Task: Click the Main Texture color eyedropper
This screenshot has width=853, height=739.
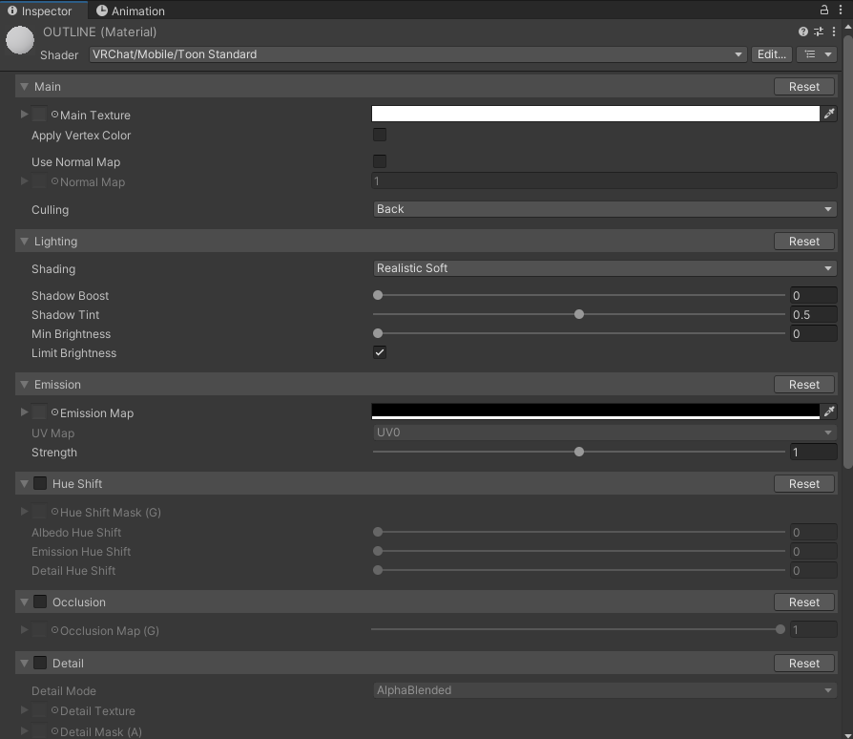Action: (829, 114)
